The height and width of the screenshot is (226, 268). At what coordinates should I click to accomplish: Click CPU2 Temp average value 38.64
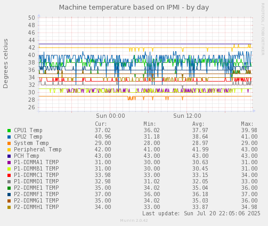coord(200,136)
